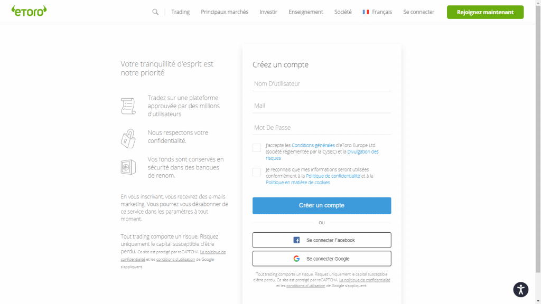Click the Se connecter Google button
Viewport: 541px width, 304px height.
pos(322,259)
